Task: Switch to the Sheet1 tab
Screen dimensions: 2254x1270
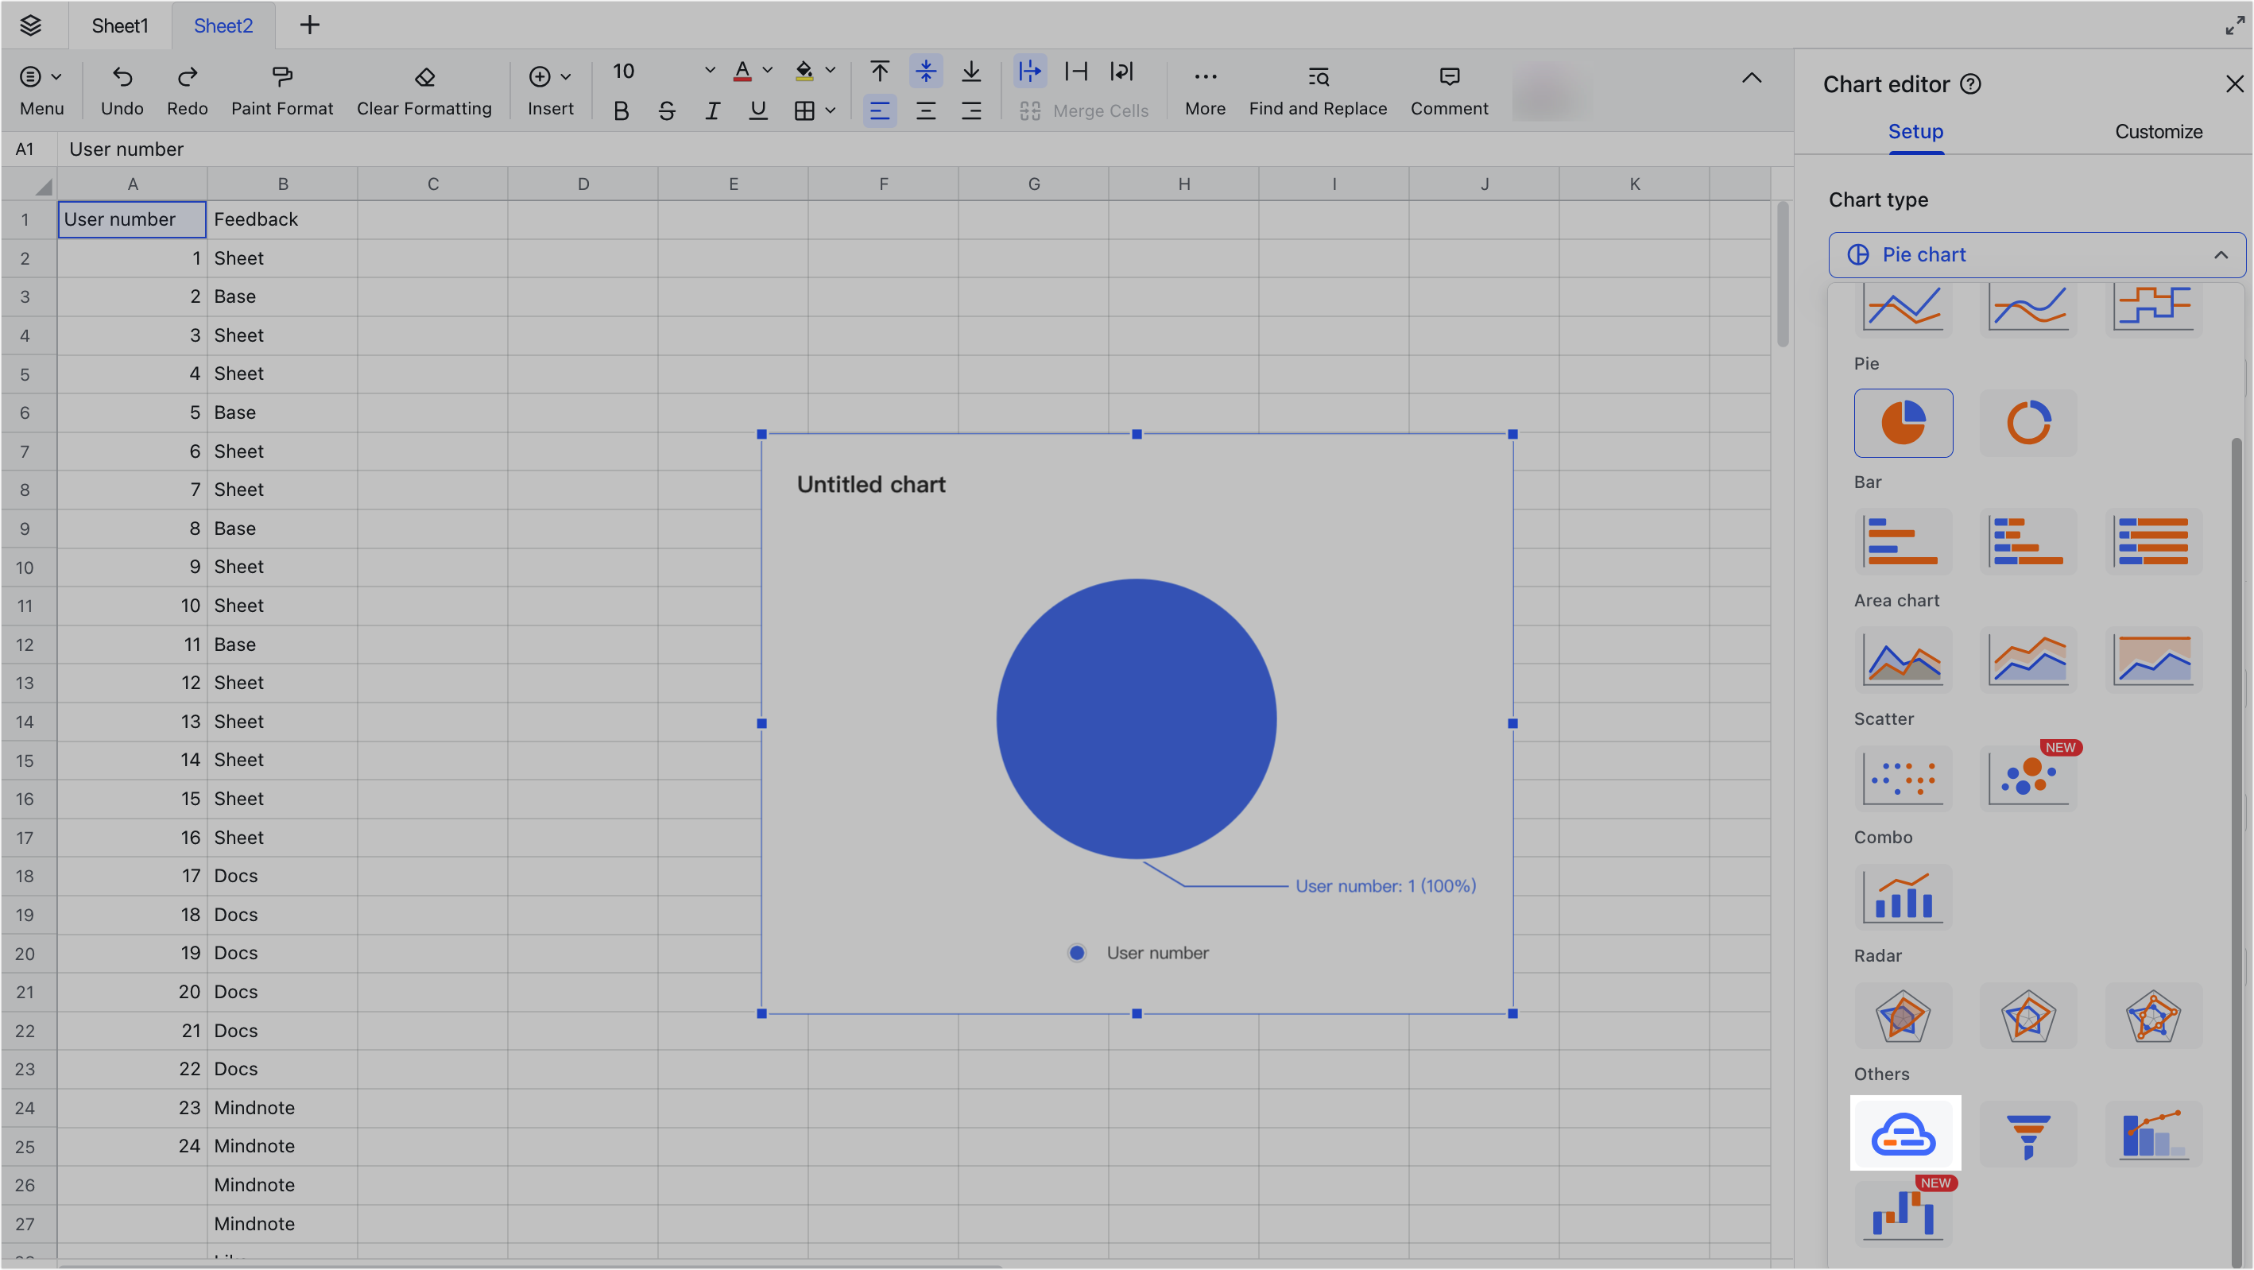Action: [x=120, y=25]
